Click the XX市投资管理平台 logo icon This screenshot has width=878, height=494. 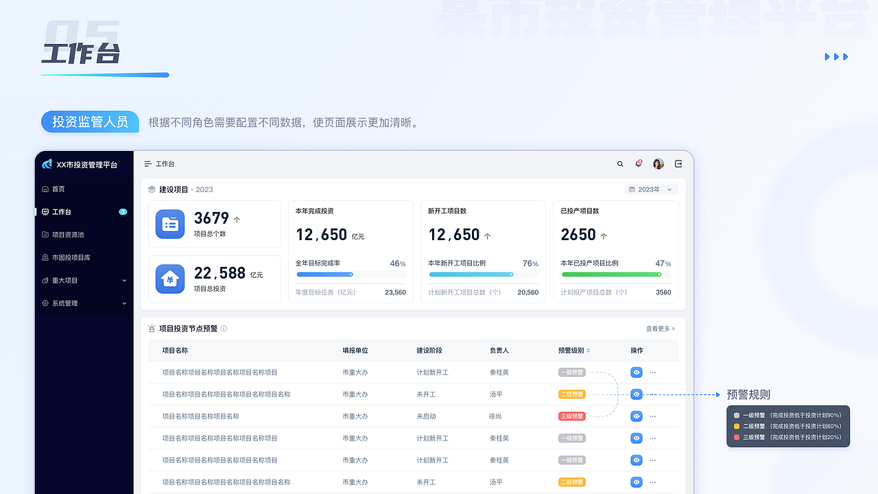coord(47,164)
